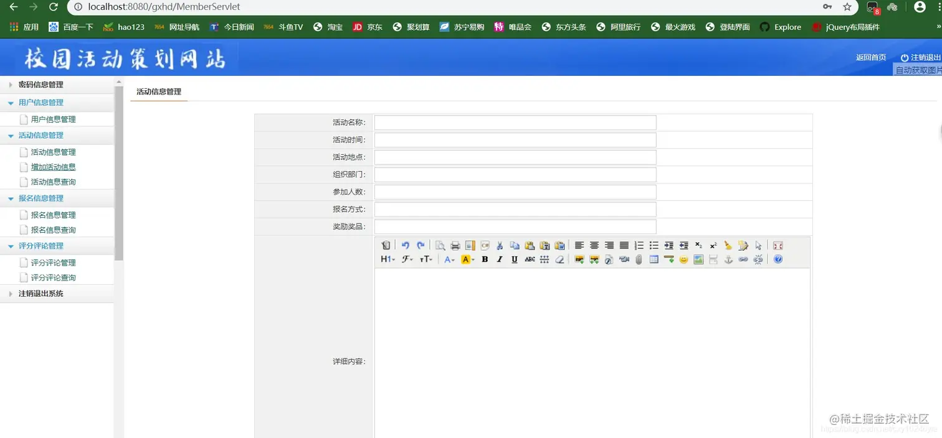Align text right in the editor

pyautogui.click(x=609, y=245)
